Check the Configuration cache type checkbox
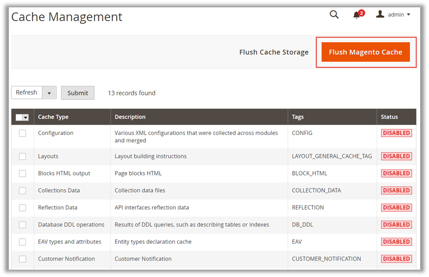Image resolution: width=429 pixels, height=277 pixels. 23,133
